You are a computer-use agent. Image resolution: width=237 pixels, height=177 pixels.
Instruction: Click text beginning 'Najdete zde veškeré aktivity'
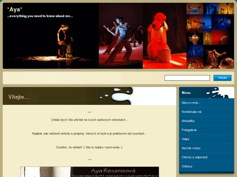[x=89, y=133]
